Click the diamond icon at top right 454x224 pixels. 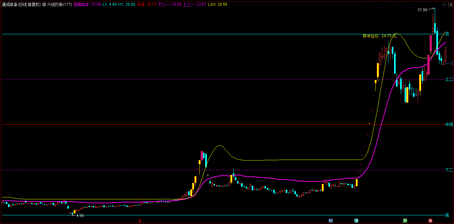pyautogui.click(x=444, y=5)
